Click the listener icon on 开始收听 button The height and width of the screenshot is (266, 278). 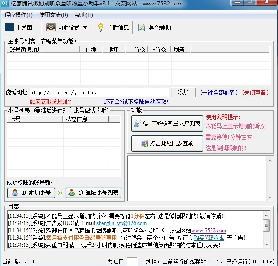(137, 123)
